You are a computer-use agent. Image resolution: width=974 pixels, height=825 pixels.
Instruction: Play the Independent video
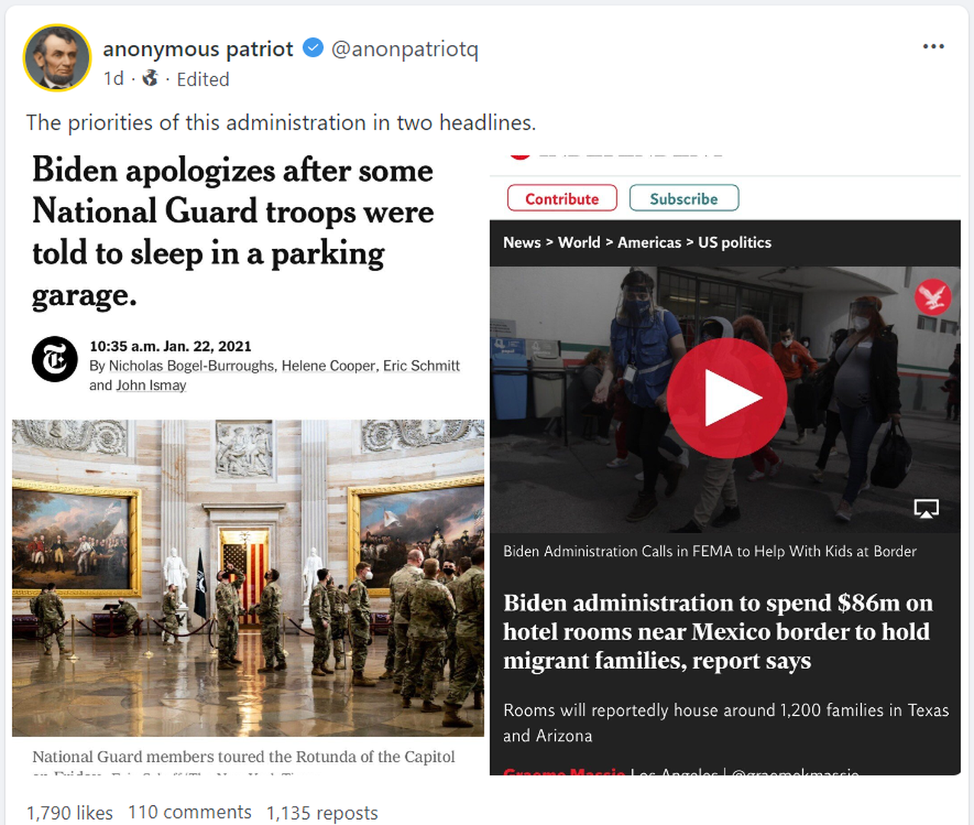[726, 398]
